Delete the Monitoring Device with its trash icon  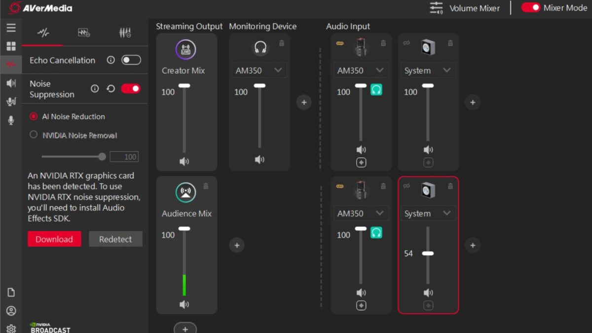click(x=282, y=43)
